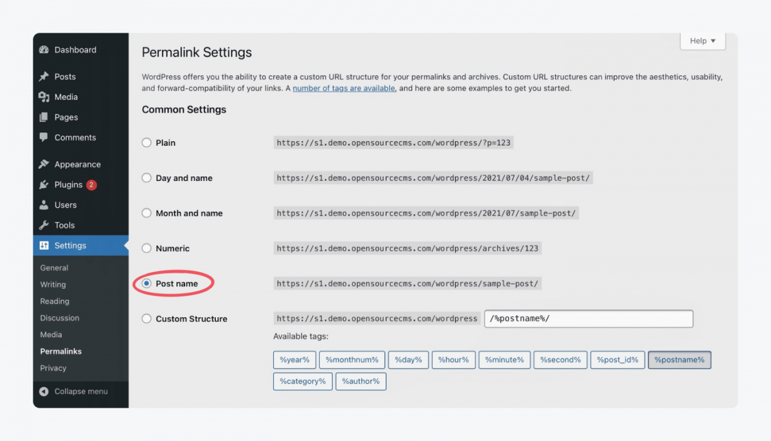
Task: Follow the 'number of tags are available' link
Action: coord(344,89)
